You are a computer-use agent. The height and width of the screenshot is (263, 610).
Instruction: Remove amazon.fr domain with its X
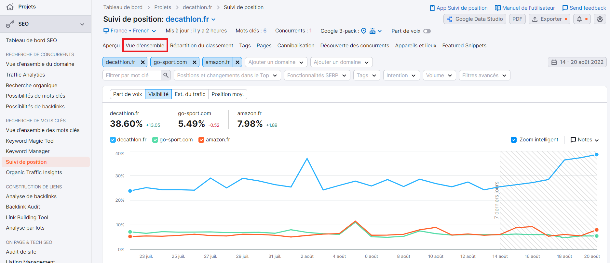[x=237, y=62]
